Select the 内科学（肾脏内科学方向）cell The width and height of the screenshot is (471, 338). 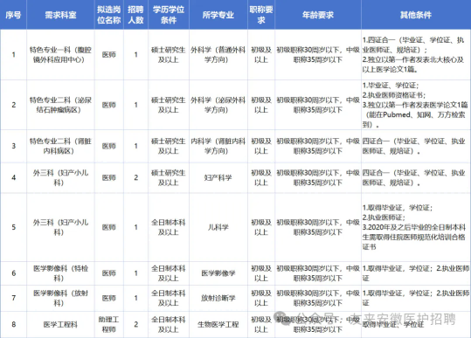[x=218, y=146]
